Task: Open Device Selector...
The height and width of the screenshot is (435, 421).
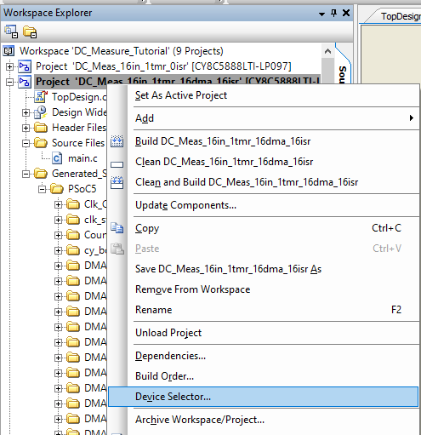Action: click(x=264, y=397)
